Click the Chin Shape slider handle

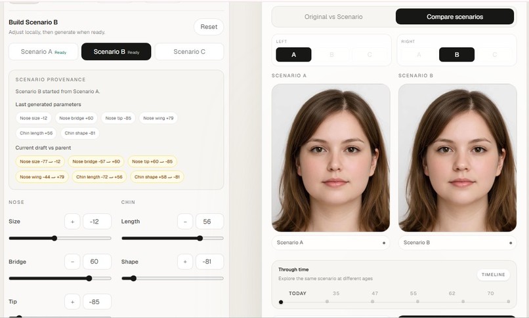pos(134,278)
